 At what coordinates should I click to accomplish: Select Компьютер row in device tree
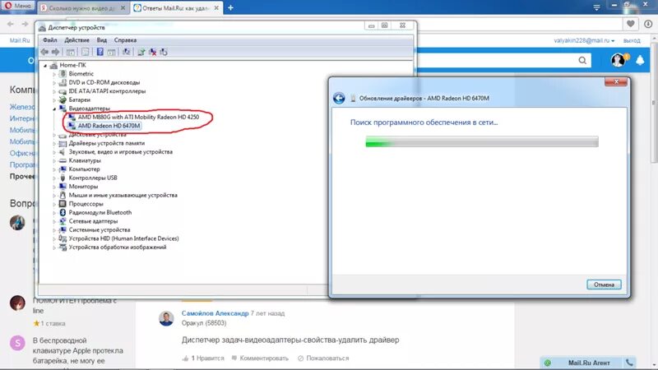click(84, 169)
